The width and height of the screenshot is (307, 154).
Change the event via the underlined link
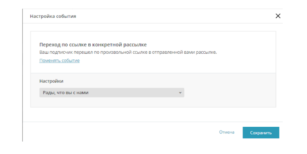(59, 61)
